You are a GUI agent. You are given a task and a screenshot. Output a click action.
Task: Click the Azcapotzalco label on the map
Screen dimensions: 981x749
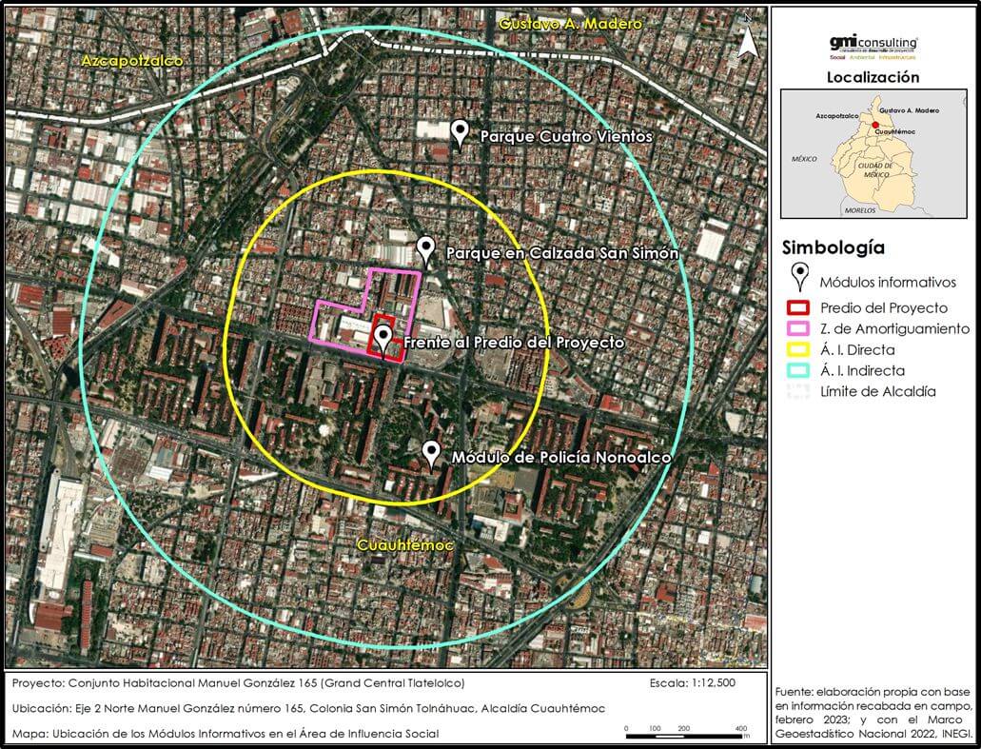(132, 61)
